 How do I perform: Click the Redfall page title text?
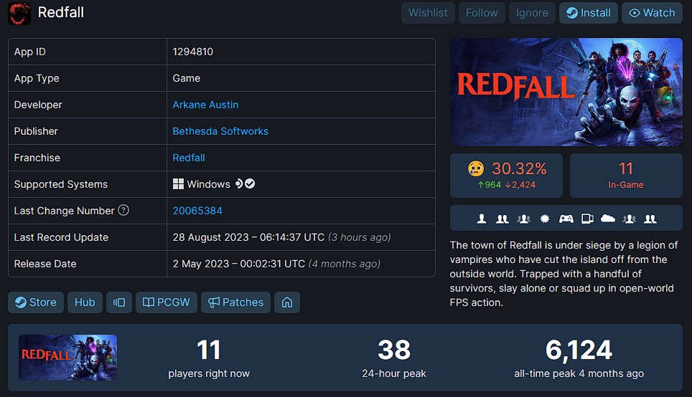(x=61, y=12)
